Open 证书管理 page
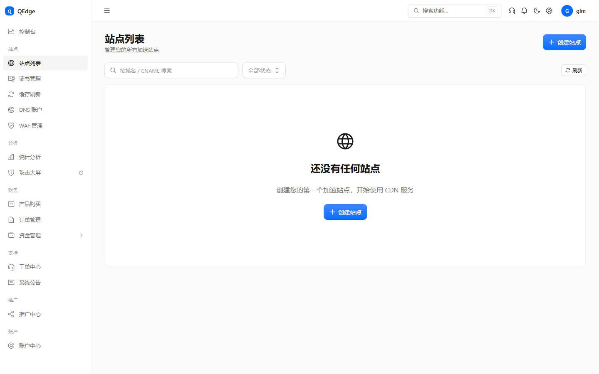This screenshot has width=599, height=374. [46, 79]
